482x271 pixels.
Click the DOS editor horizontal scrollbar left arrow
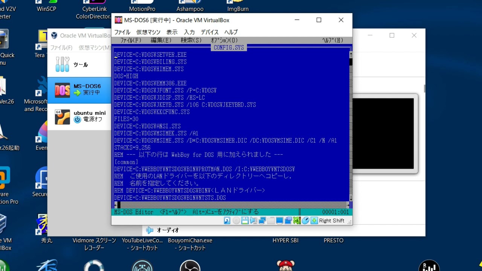tap(116, 205)
